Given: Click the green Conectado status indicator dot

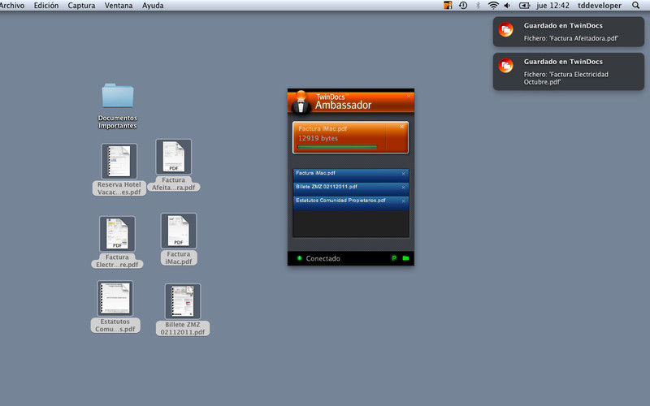Looking at the screenshot, I should coord(299,258).
